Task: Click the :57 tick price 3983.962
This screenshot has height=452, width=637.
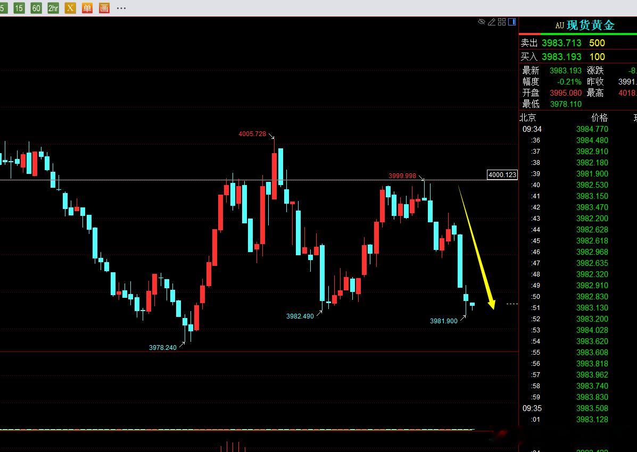Action: pyautogui.click(x=592, y=375)
